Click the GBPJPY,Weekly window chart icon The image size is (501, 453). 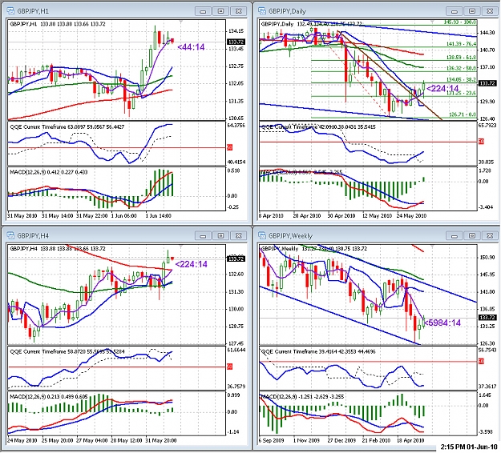[262, 236]
